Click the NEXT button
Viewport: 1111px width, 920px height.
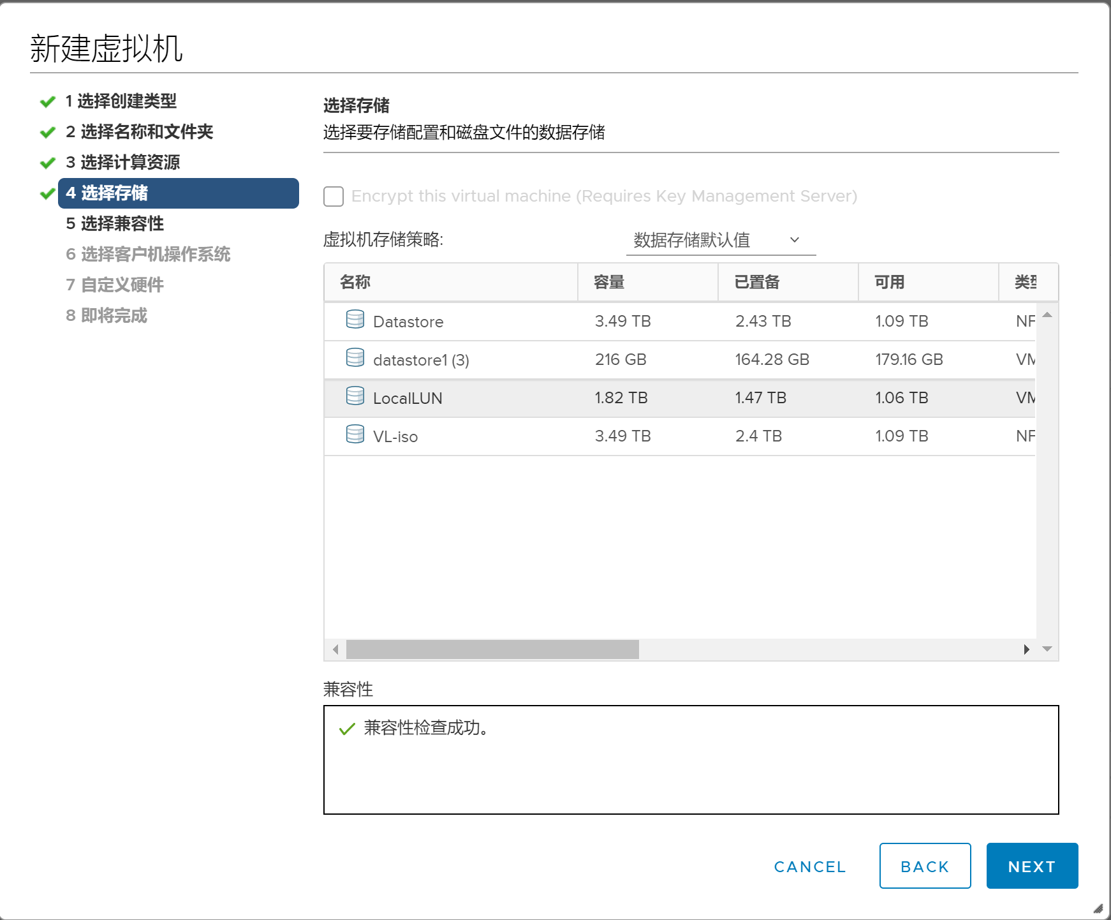click(1032, 866)
